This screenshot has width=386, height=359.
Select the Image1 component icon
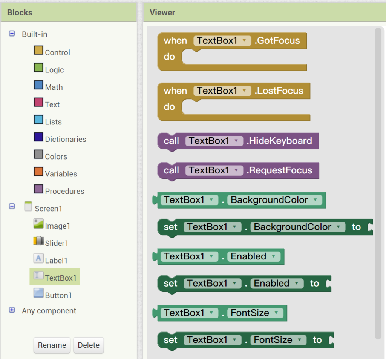38,224
